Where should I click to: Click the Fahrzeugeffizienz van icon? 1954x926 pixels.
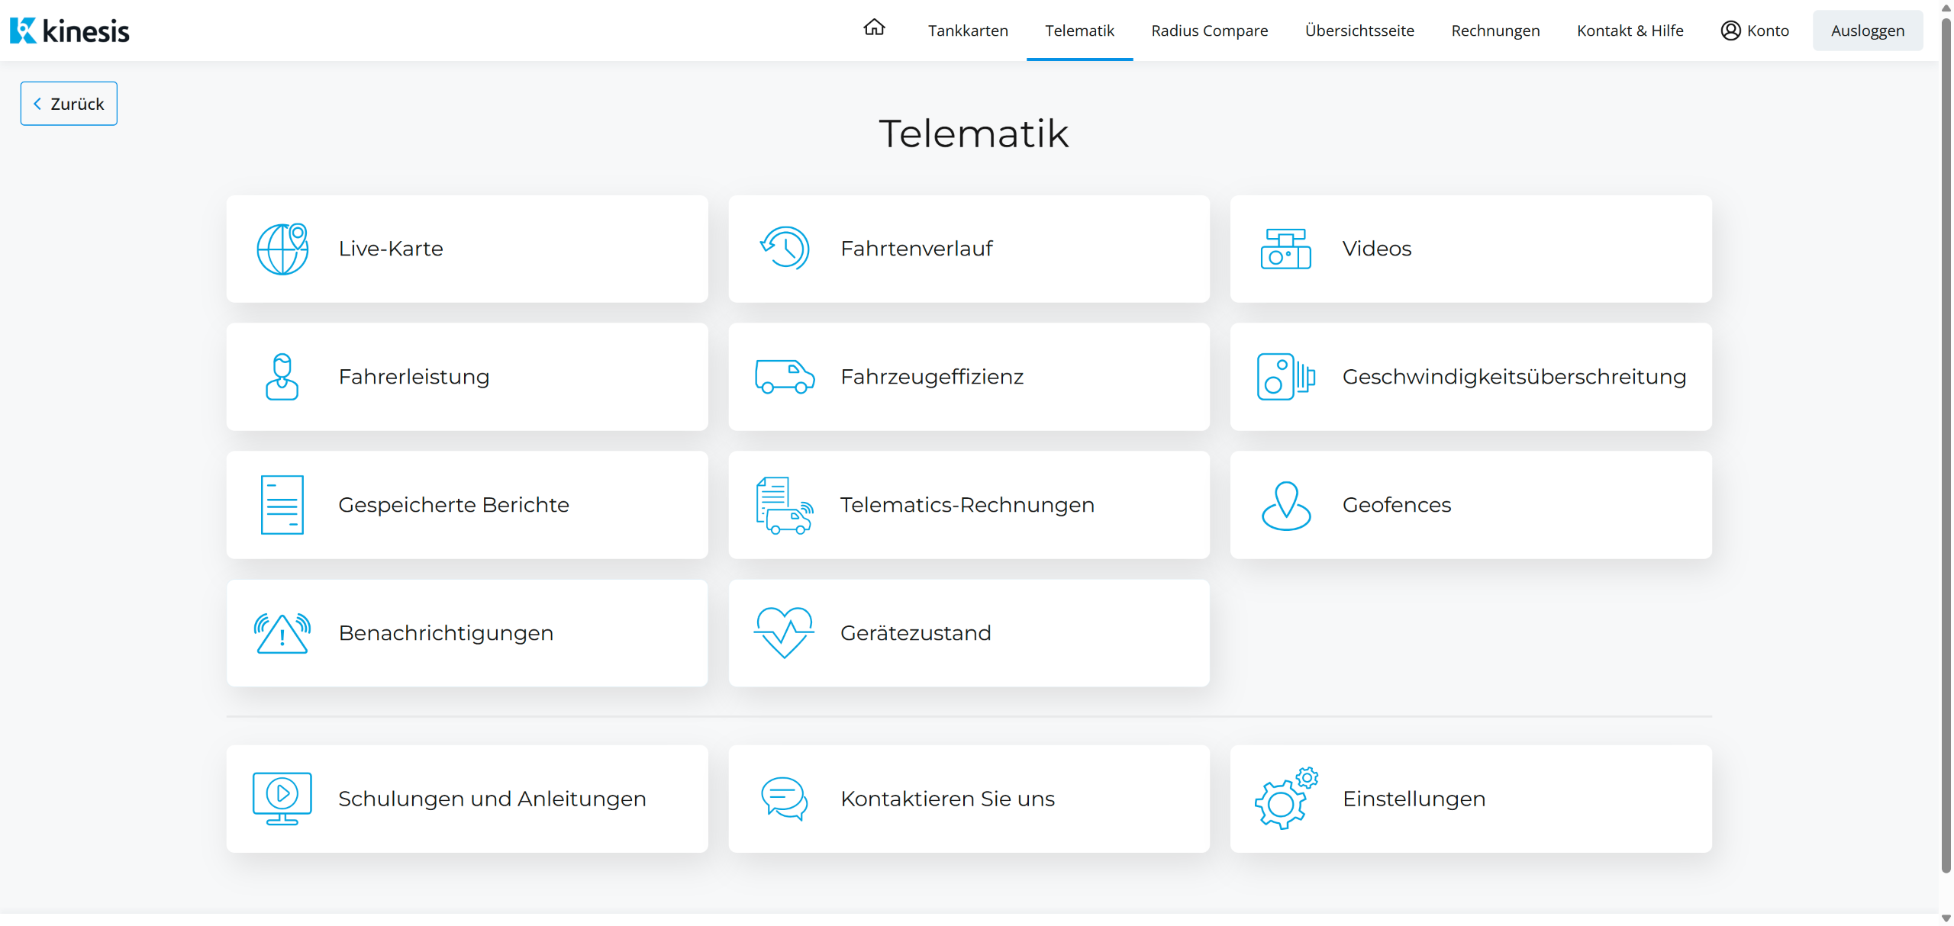click(784, 377)
